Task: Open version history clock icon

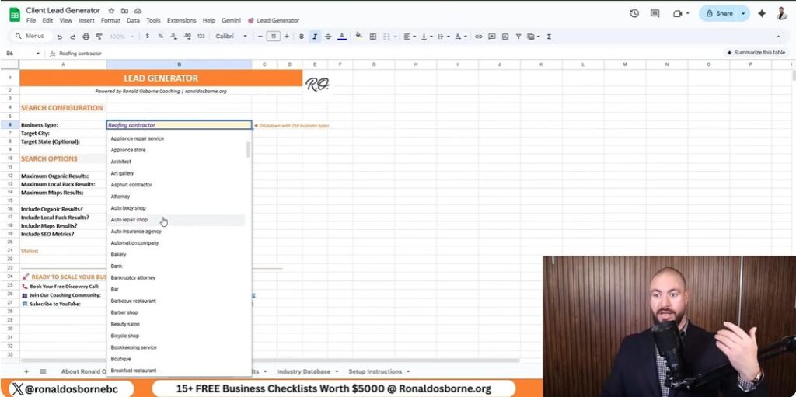Action: coord(634,14)
